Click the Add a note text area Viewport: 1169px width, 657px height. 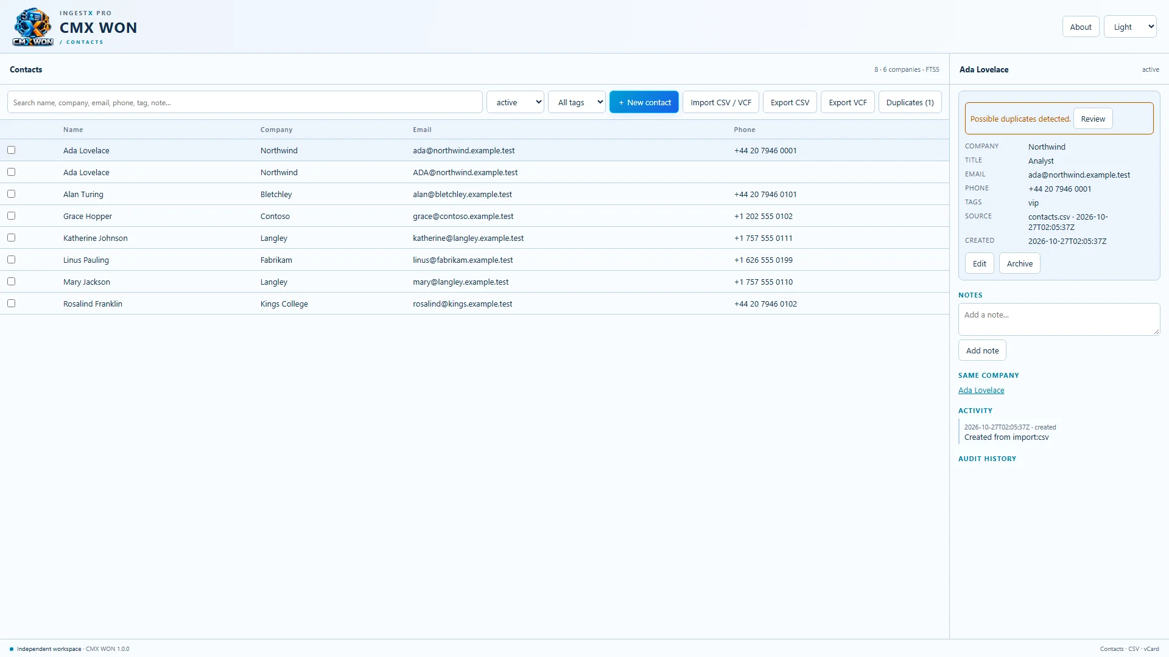[x=1059, y=319]
